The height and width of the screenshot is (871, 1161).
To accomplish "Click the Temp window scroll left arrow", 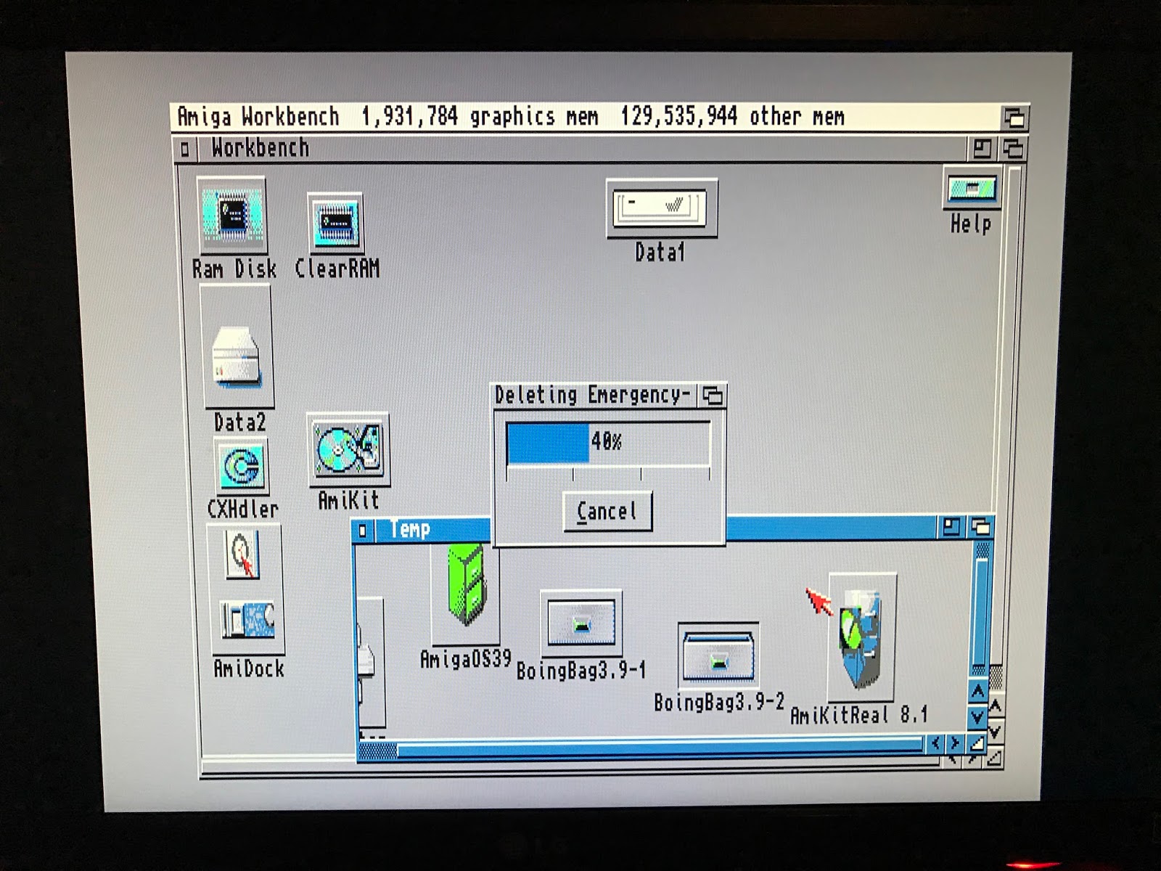I will pyautogui.click(x=935, y=743).
